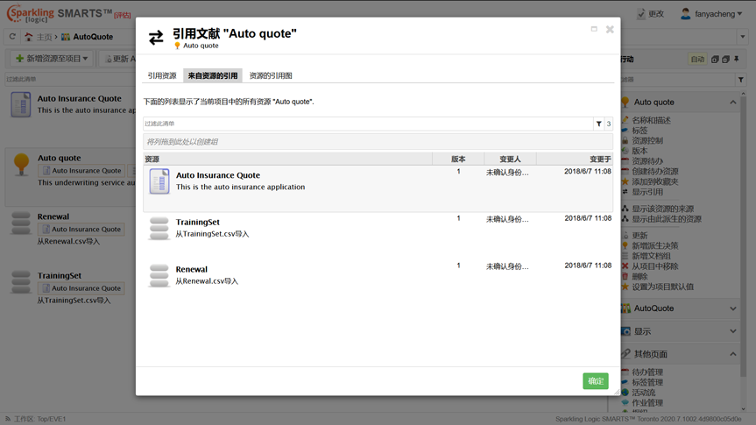This screenshot has width=756, height=425.
Task: Expand the AutoQuote section in sidebar
Action: pyautogui.click(x=732, y=308)
